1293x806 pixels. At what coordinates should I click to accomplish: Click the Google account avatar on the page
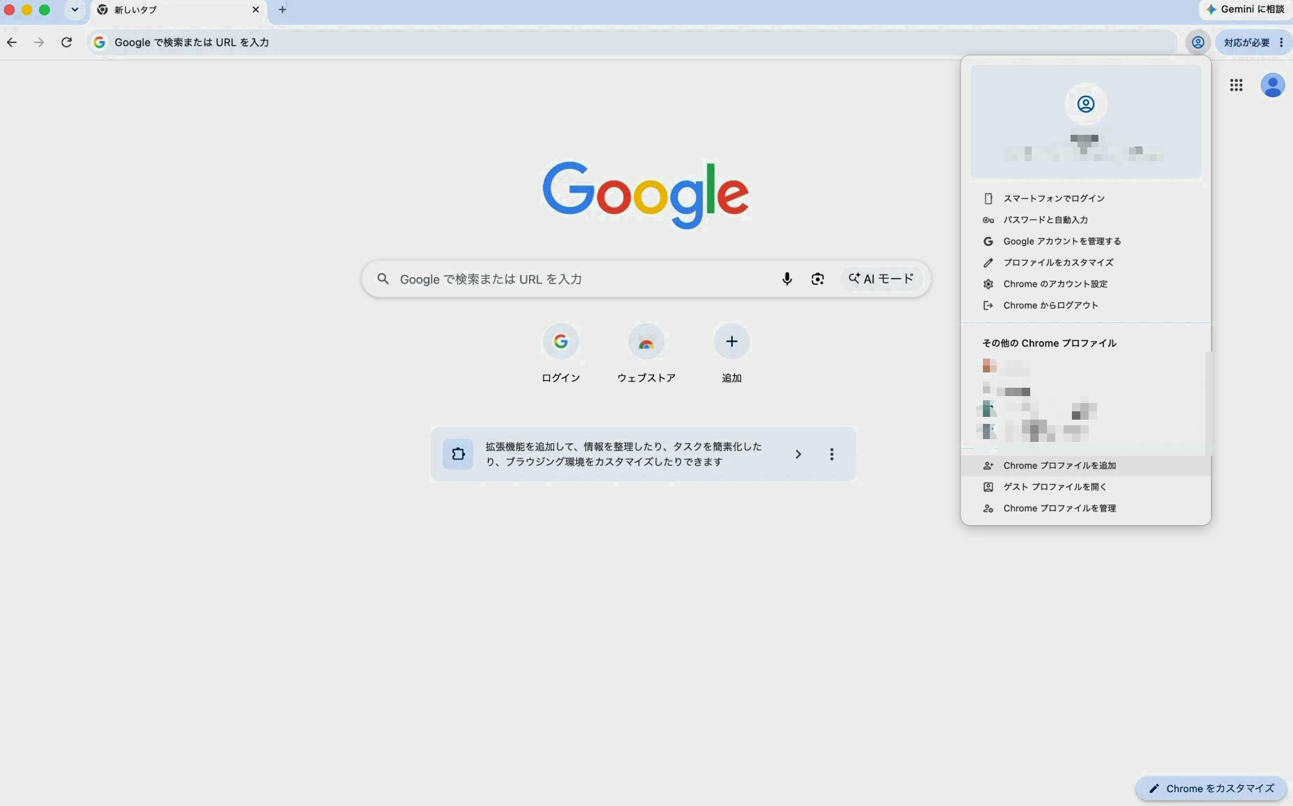coord(1273,85)
